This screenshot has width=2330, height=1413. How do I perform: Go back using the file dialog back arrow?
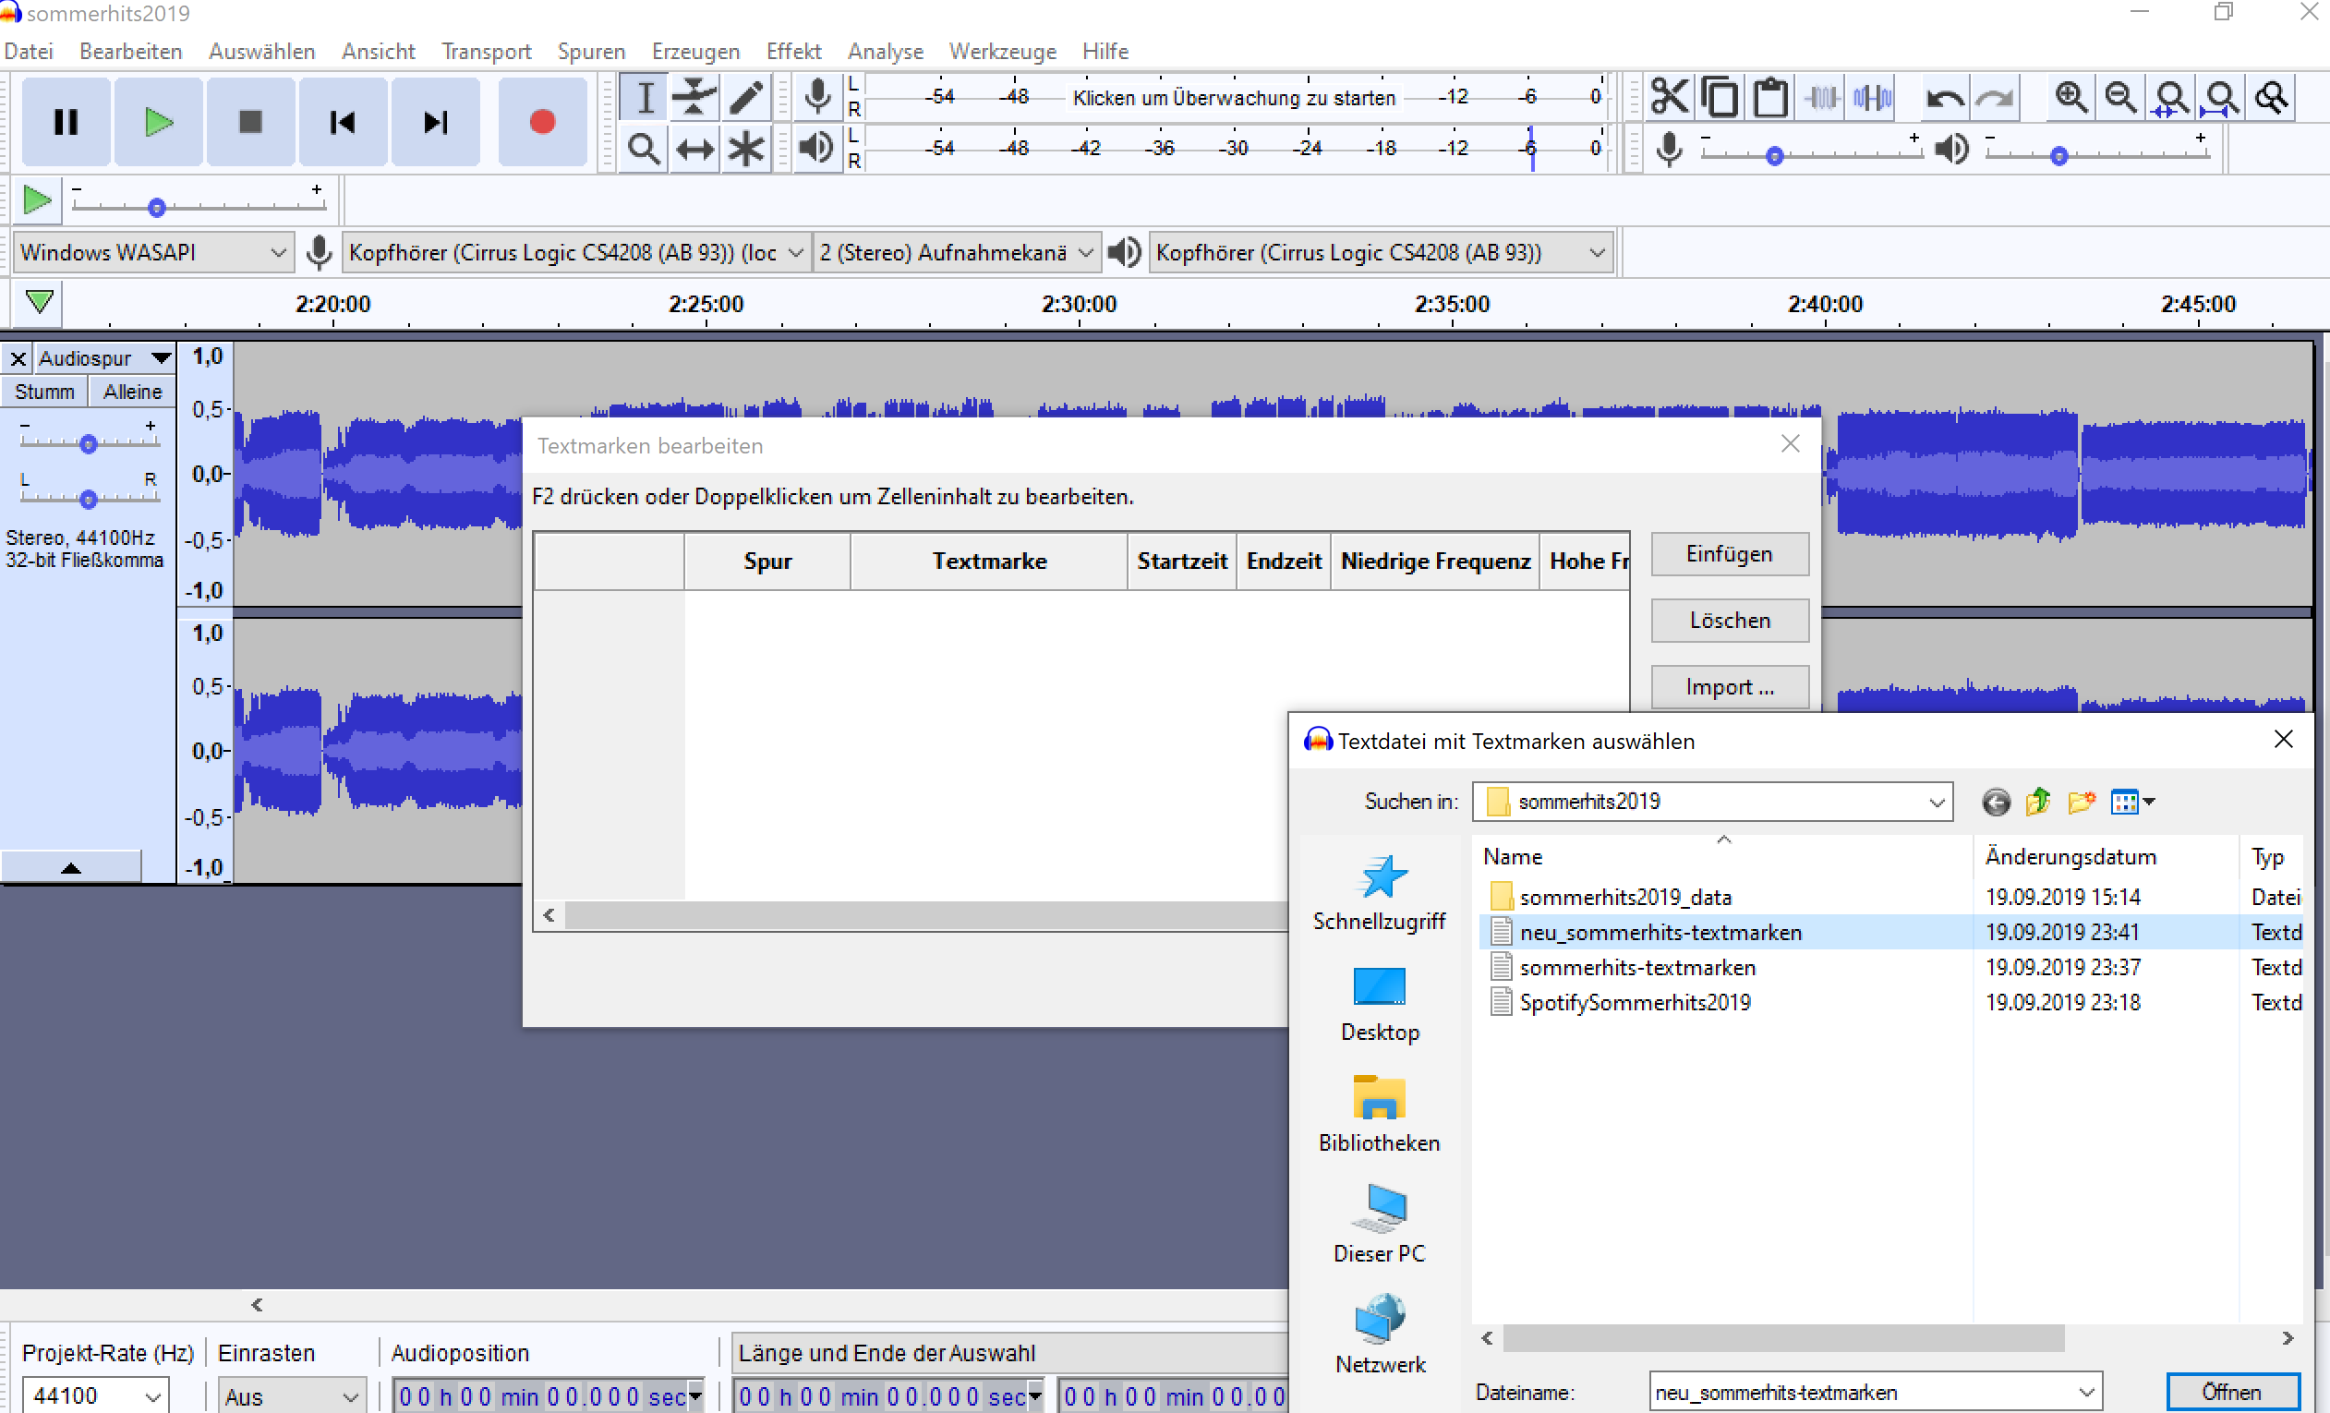click(1997, 802)
